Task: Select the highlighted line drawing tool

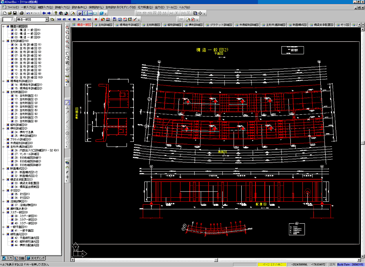Action: pos(67,103)
